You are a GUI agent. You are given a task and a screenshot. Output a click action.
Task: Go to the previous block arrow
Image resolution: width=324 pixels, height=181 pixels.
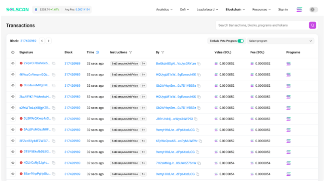(42, 41)
